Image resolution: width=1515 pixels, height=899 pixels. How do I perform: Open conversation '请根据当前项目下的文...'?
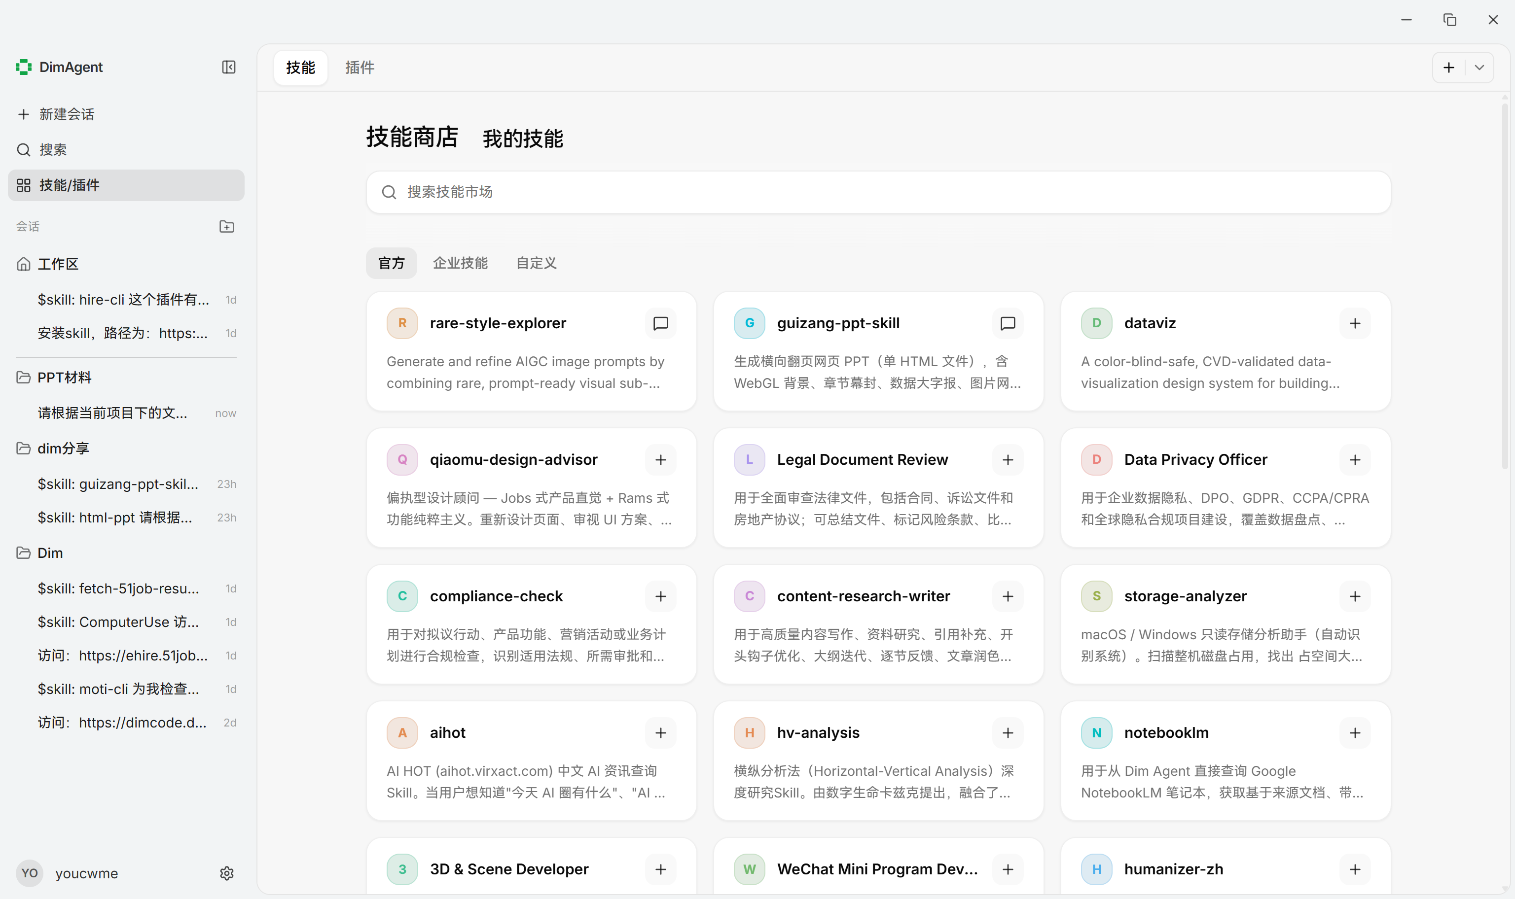(x=126, y=413)
